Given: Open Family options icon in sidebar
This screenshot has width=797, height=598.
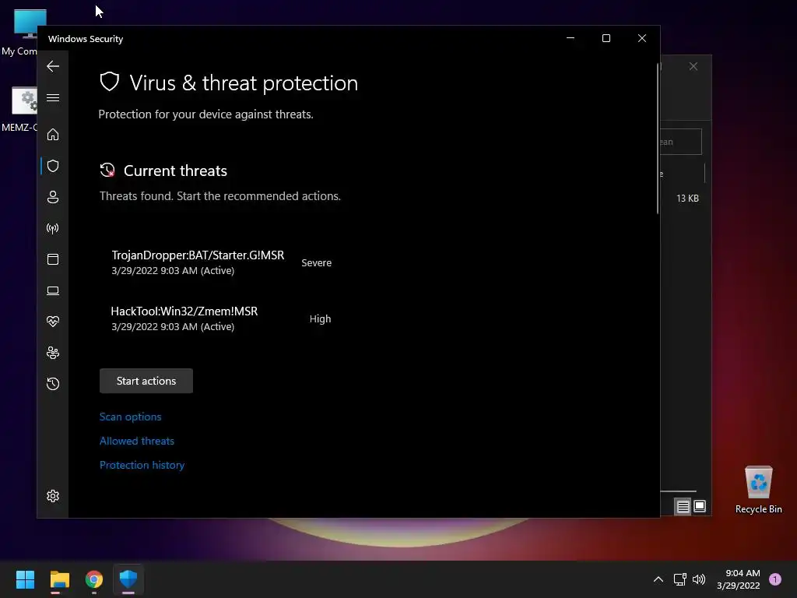Looking at the screenshot, I should (x=53, y=353).
